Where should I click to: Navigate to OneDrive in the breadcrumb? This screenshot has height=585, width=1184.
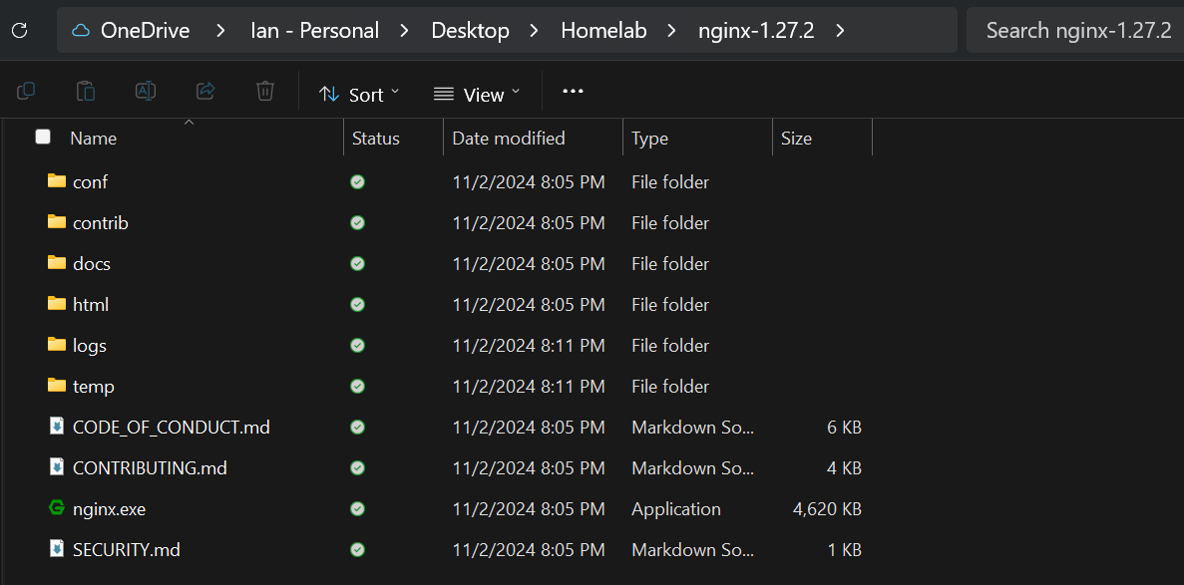coord(145,30)
